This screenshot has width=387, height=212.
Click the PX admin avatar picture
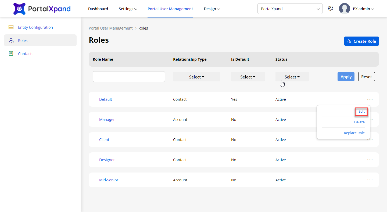[344, 9]
